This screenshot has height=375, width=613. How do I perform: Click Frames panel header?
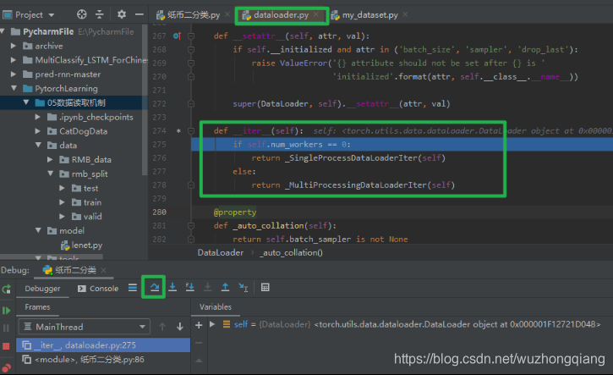coord(37,307)
